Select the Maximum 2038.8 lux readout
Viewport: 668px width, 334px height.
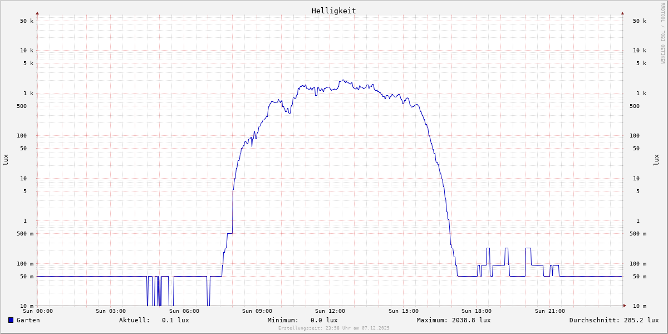coord(454,320)
